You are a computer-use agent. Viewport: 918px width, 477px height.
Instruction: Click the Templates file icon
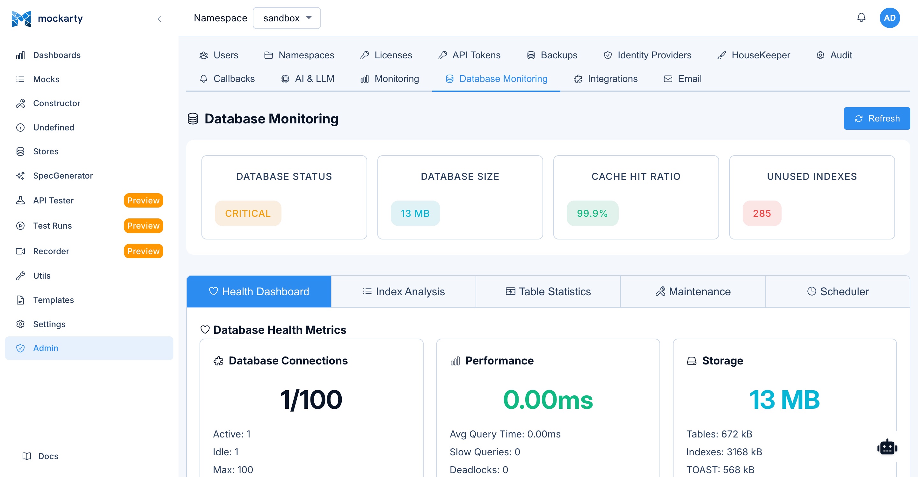point(20,300)
